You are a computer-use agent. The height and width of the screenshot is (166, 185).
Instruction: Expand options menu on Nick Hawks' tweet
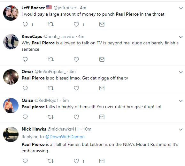[x=181, y=130]
